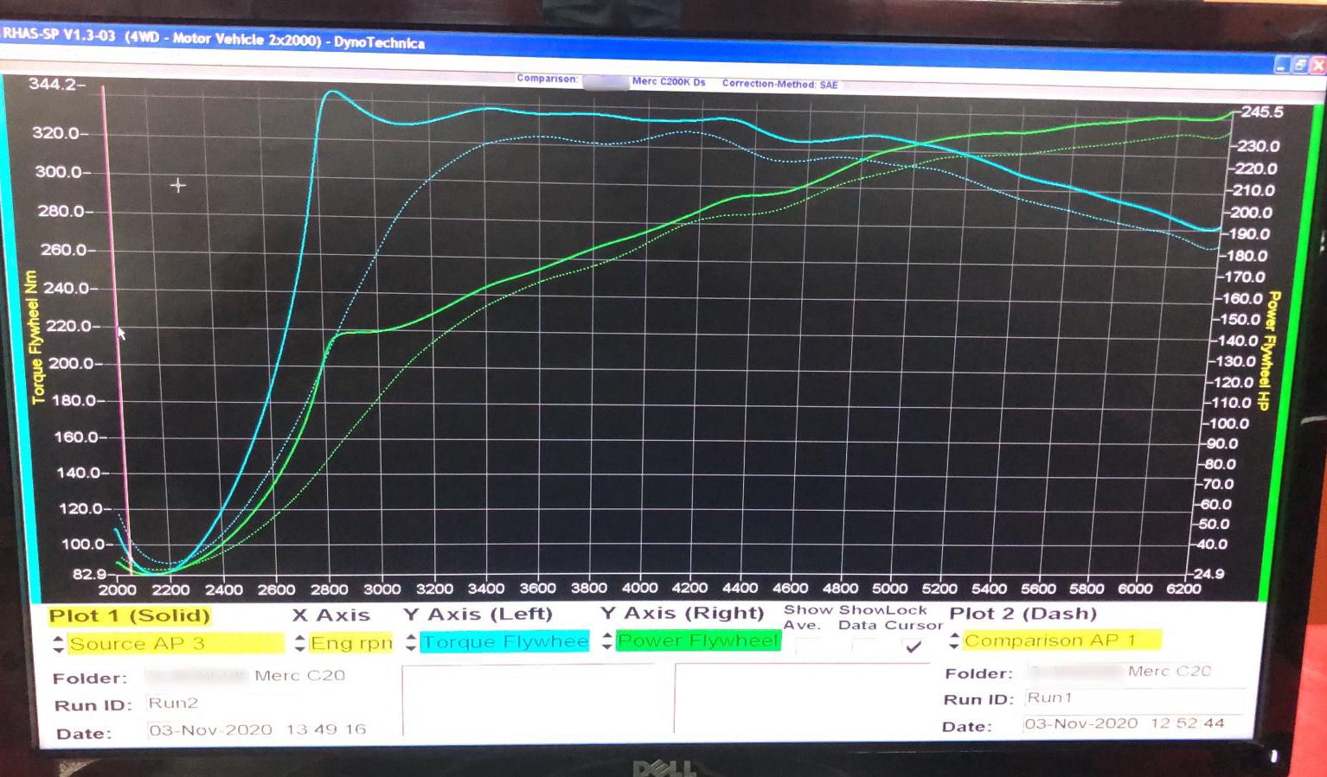Click the 24.9 minimum power axis value

pyautogui.click(x=1210, y=574)
